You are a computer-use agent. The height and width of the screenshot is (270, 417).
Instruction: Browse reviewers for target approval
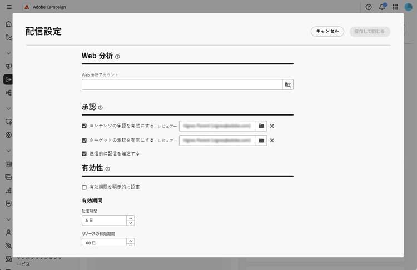pos(261,141)
